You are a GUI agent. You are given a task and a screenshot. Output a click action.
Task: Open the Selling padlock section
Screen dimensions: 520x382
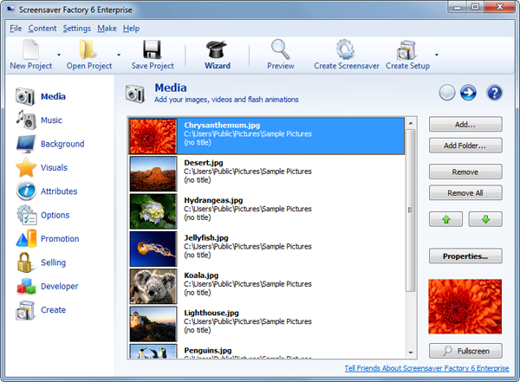[26, 262]
